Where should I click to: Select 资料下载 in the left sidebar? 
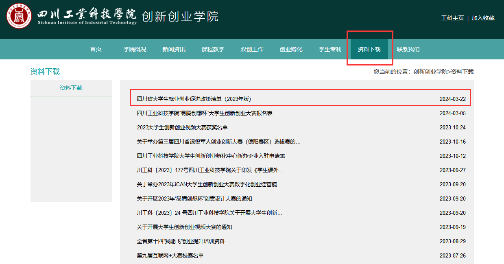click(x=71, y=88)
